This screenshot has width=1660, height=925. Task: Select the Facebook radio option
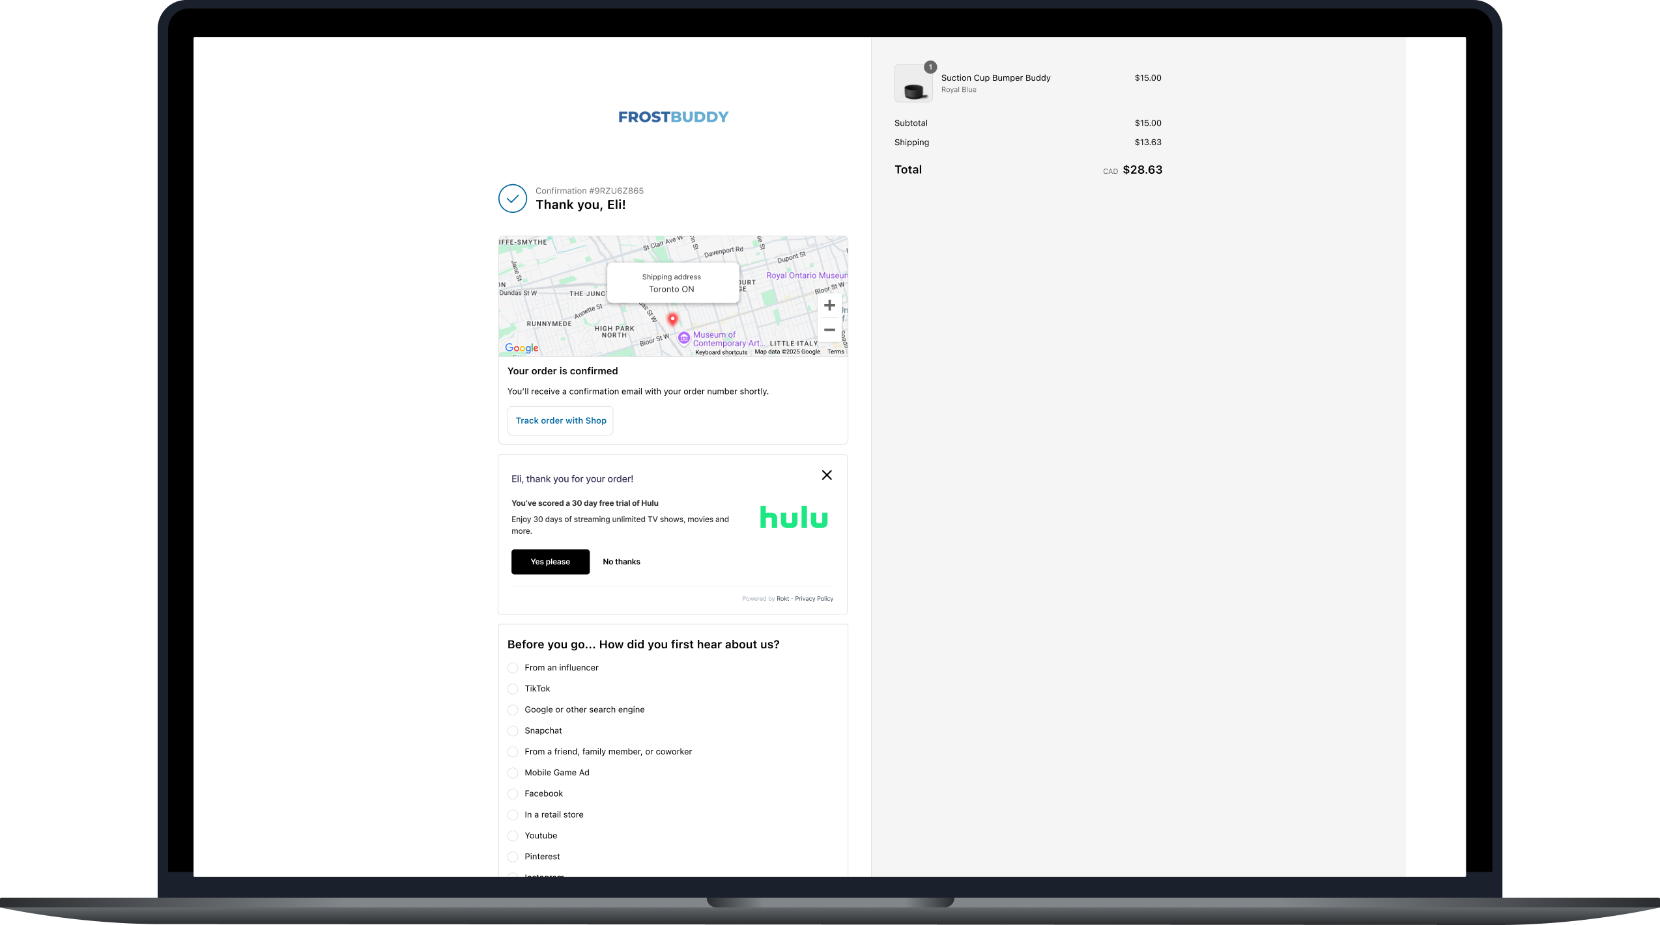point(513,794)
